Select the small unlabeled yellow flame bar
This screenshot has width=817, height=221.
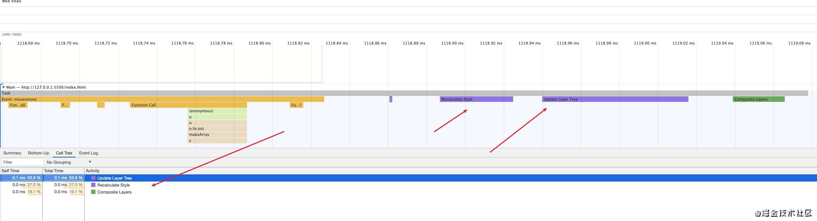[x=101, y=105]
